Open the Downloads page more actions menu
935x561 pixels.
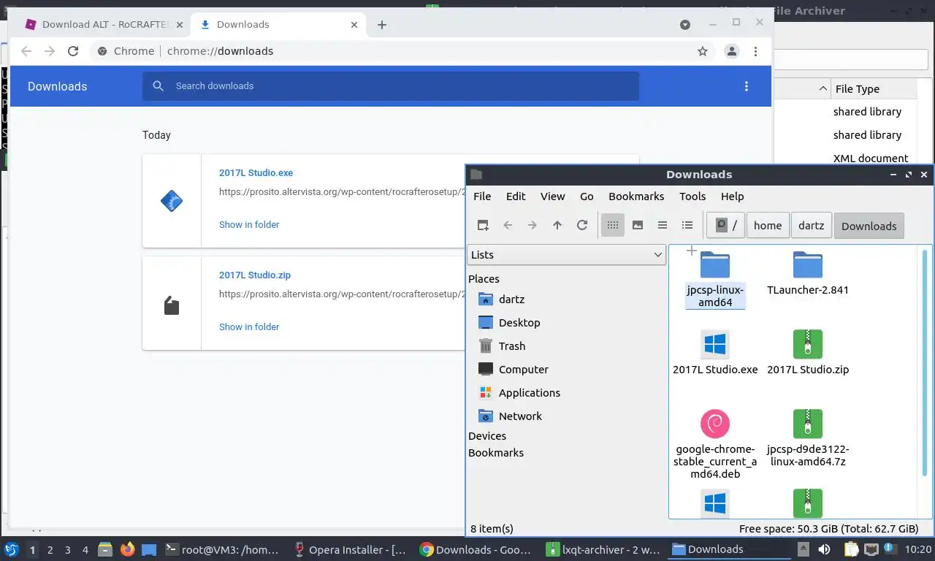click(x=747, y=86)
